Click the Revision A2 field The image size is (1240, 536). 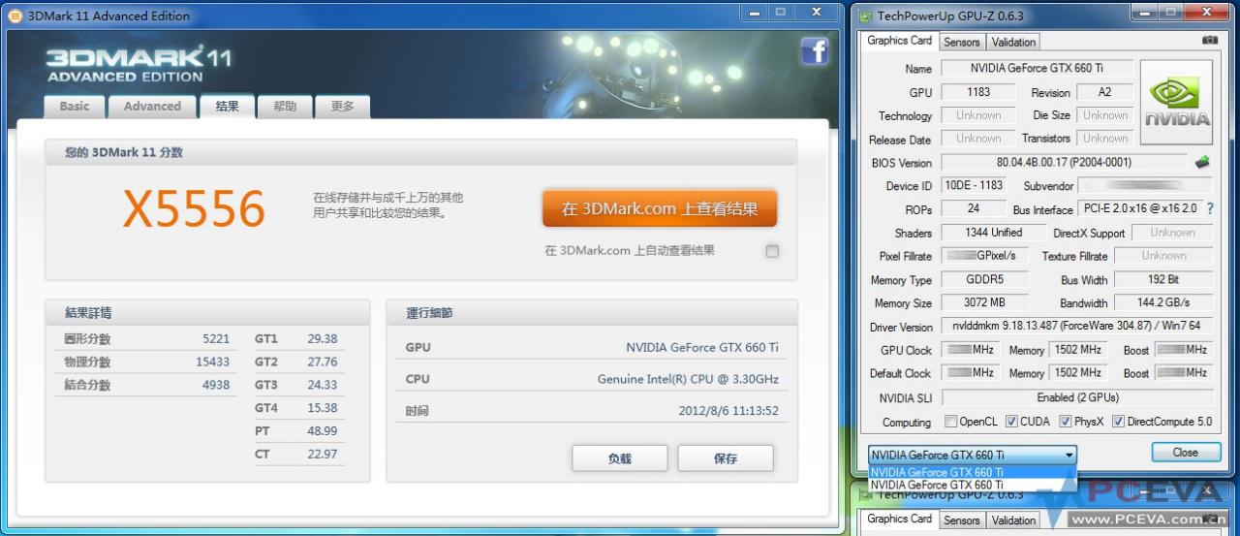[1104, 92]
